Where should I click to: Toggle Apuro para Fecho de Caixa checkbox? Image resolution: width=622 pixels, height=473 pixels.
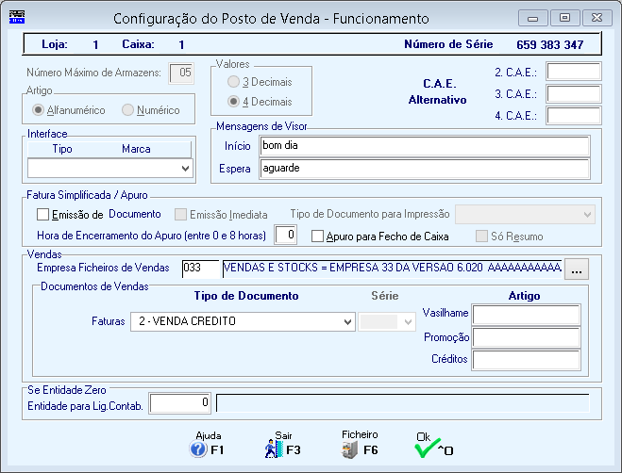pos(318,235)
